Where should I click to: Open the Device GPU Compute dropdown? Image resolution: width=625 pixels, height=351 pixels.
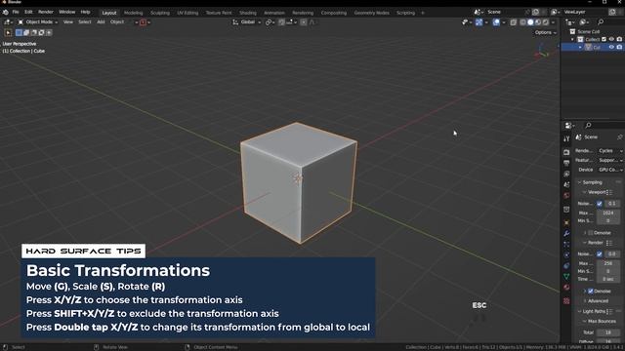[x=609, y=170]
